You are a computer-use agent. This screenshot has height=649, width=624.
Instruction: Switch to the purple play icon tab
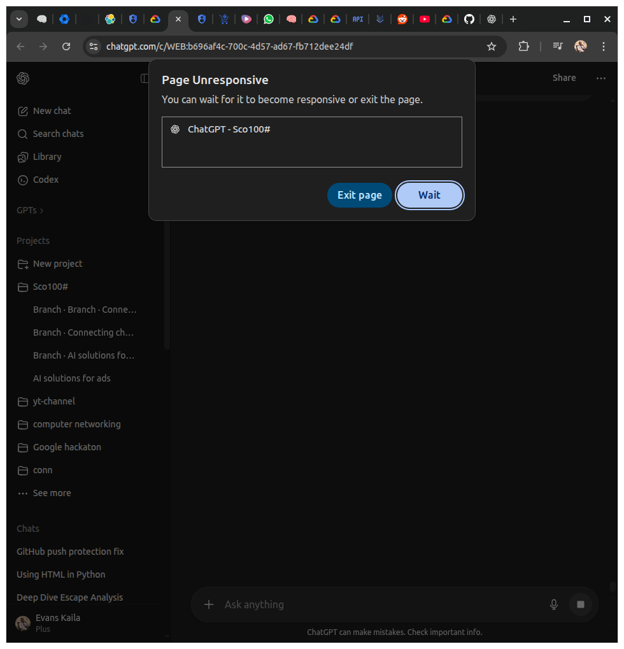pos(246,19)
